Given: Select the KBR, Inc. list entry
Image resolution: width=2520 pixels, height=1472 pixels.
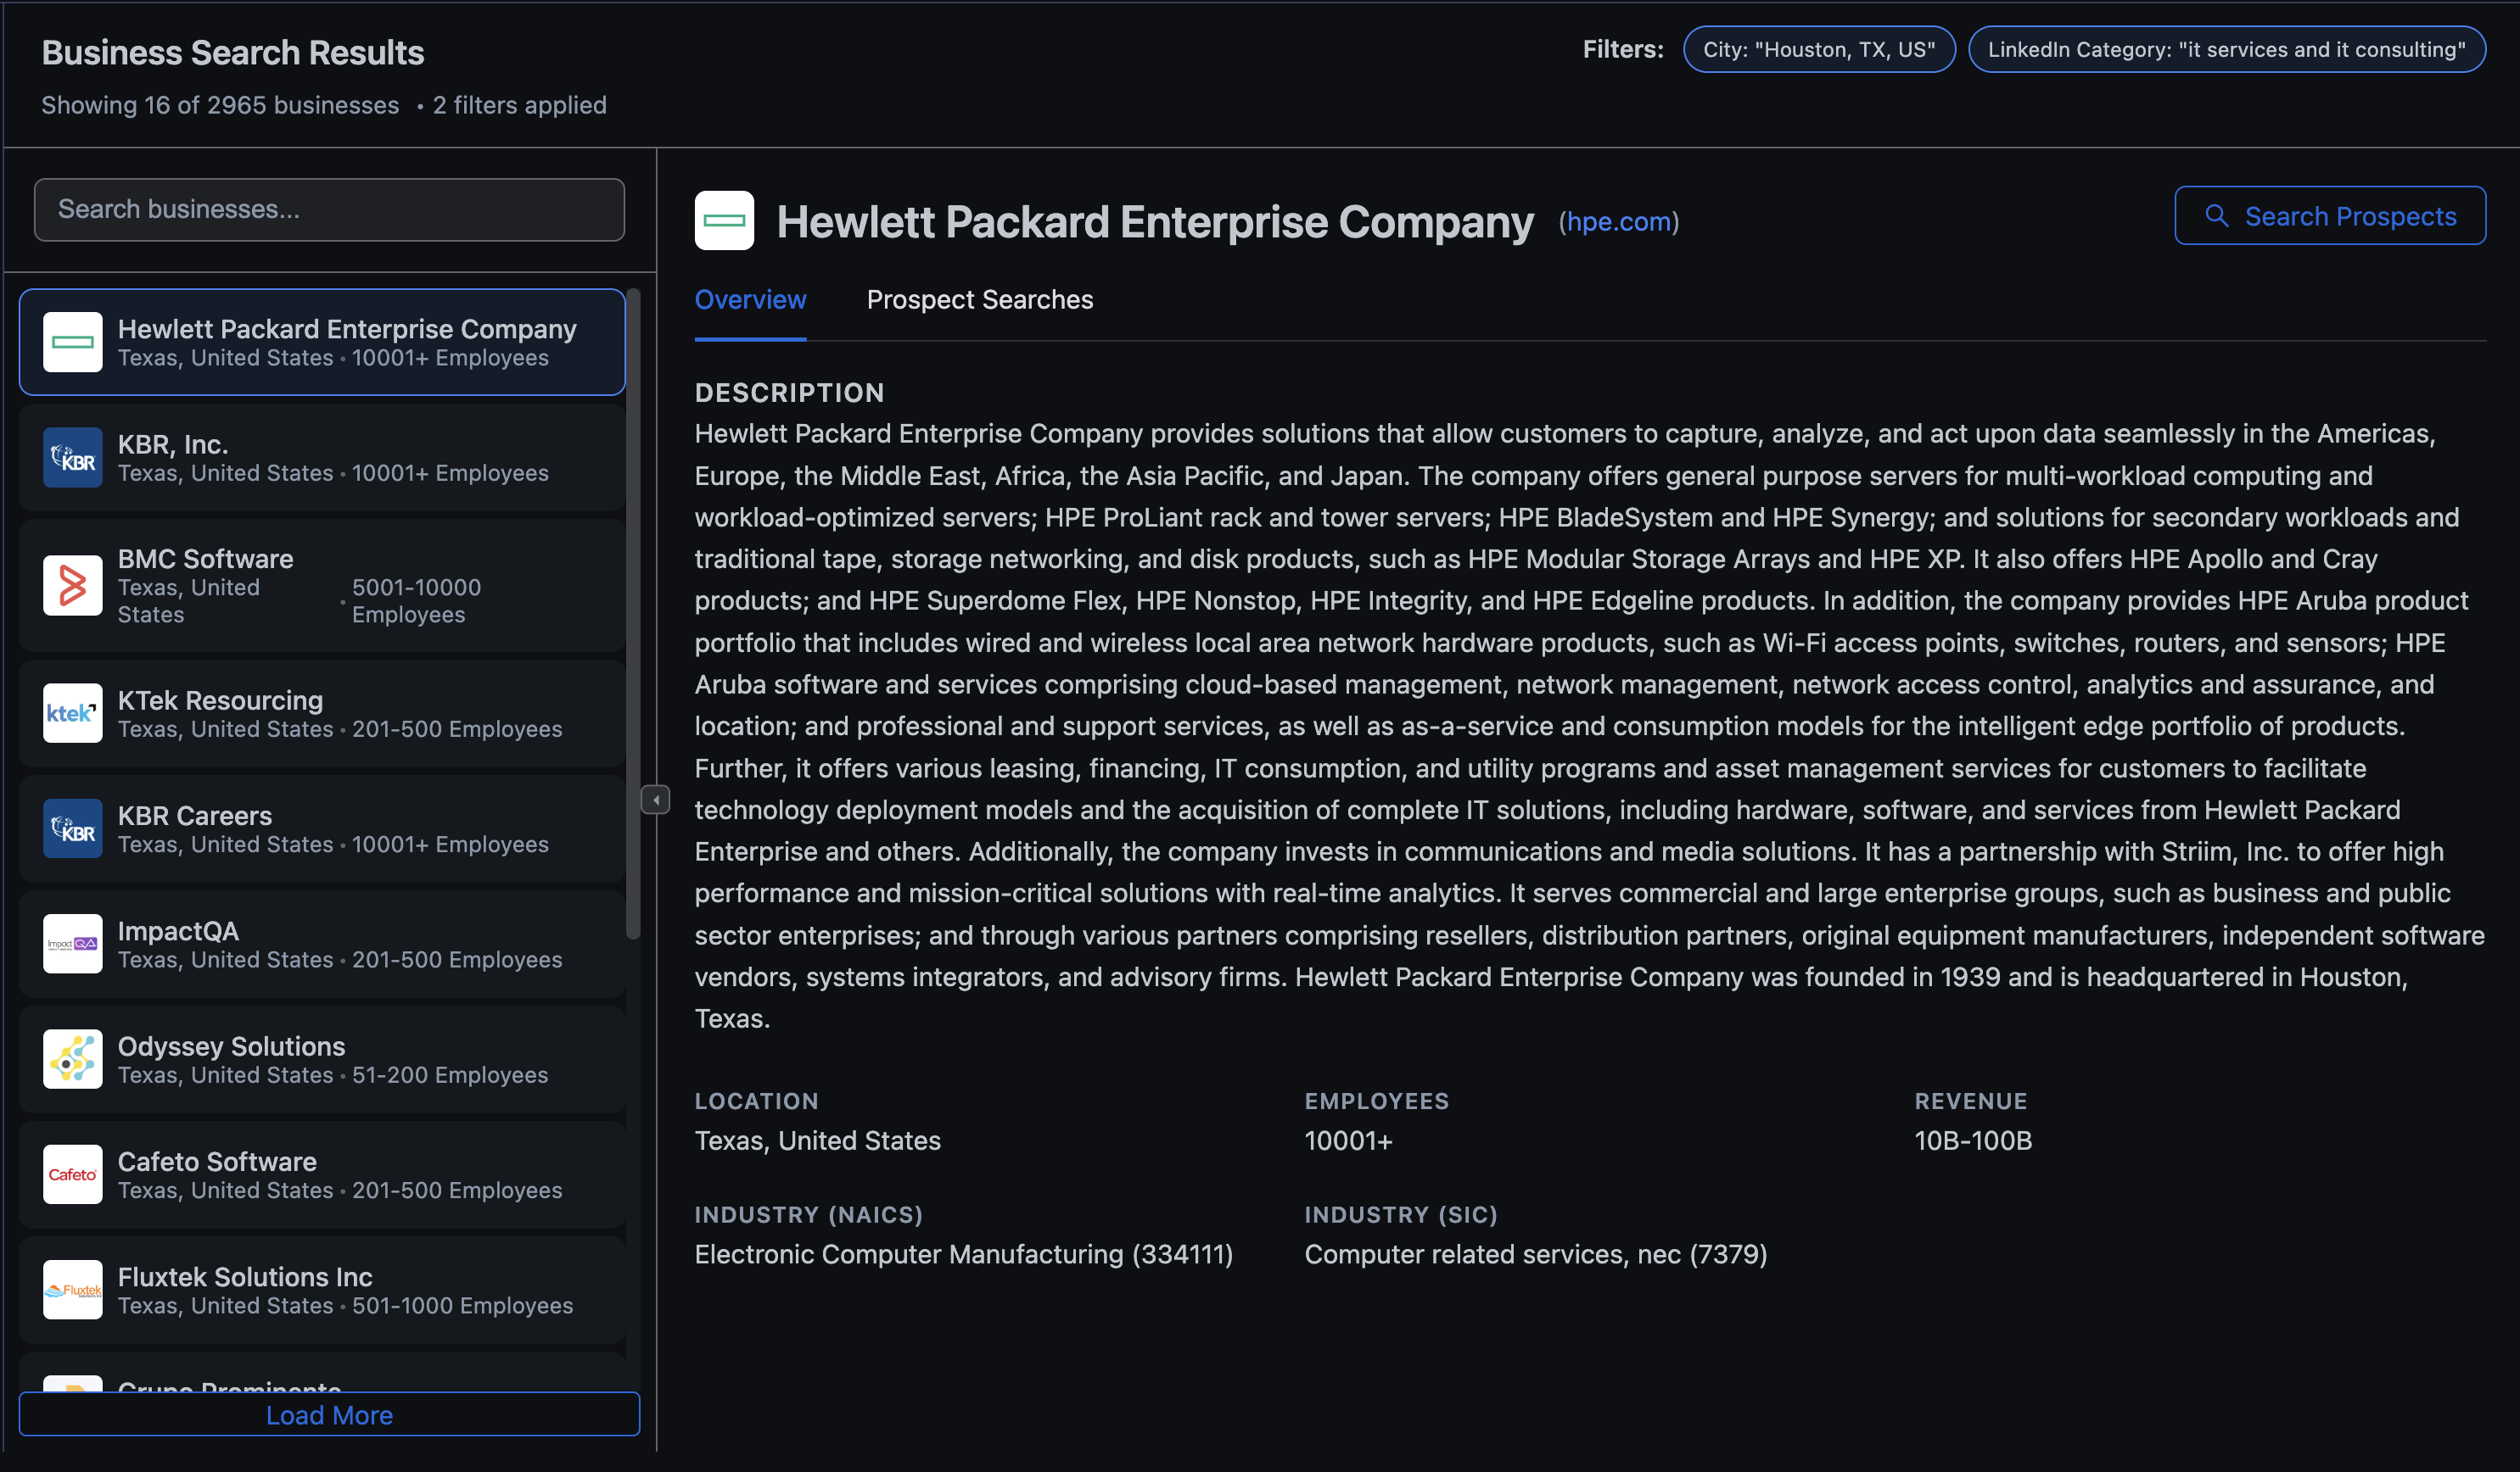Looking at the screenshot, I should pos(322,457).
